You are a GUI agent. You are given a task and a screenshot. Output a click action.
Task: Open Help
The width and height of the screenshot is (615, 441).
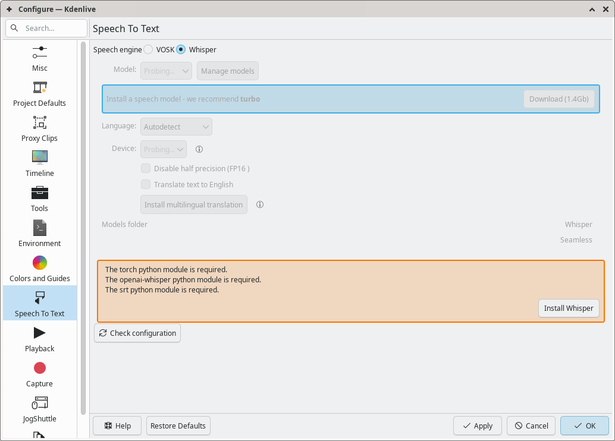click(117, 426)
